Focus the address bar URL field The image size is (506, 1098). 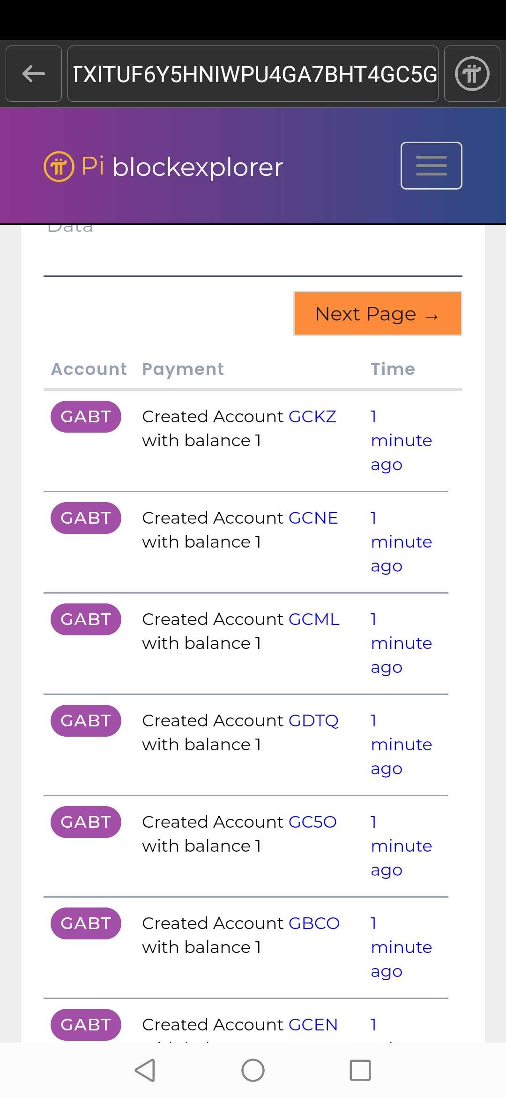click(253, 74)
